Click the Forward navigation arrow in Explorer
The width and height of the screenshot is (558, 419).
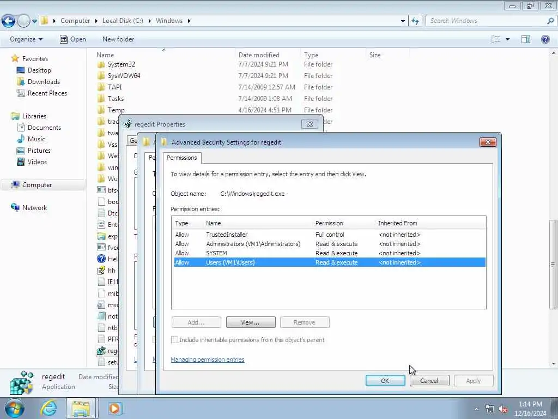point(23,21)
